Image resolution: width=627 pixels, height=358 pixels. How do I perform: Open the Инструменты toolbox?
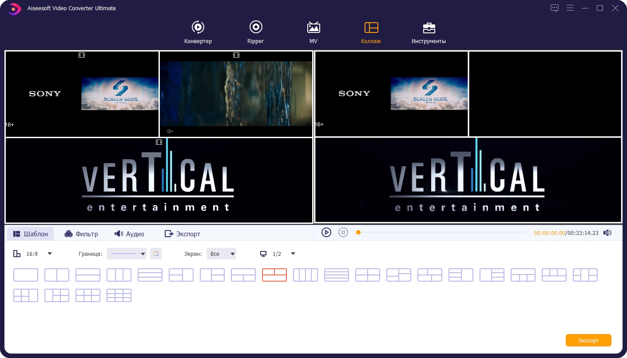429,32
